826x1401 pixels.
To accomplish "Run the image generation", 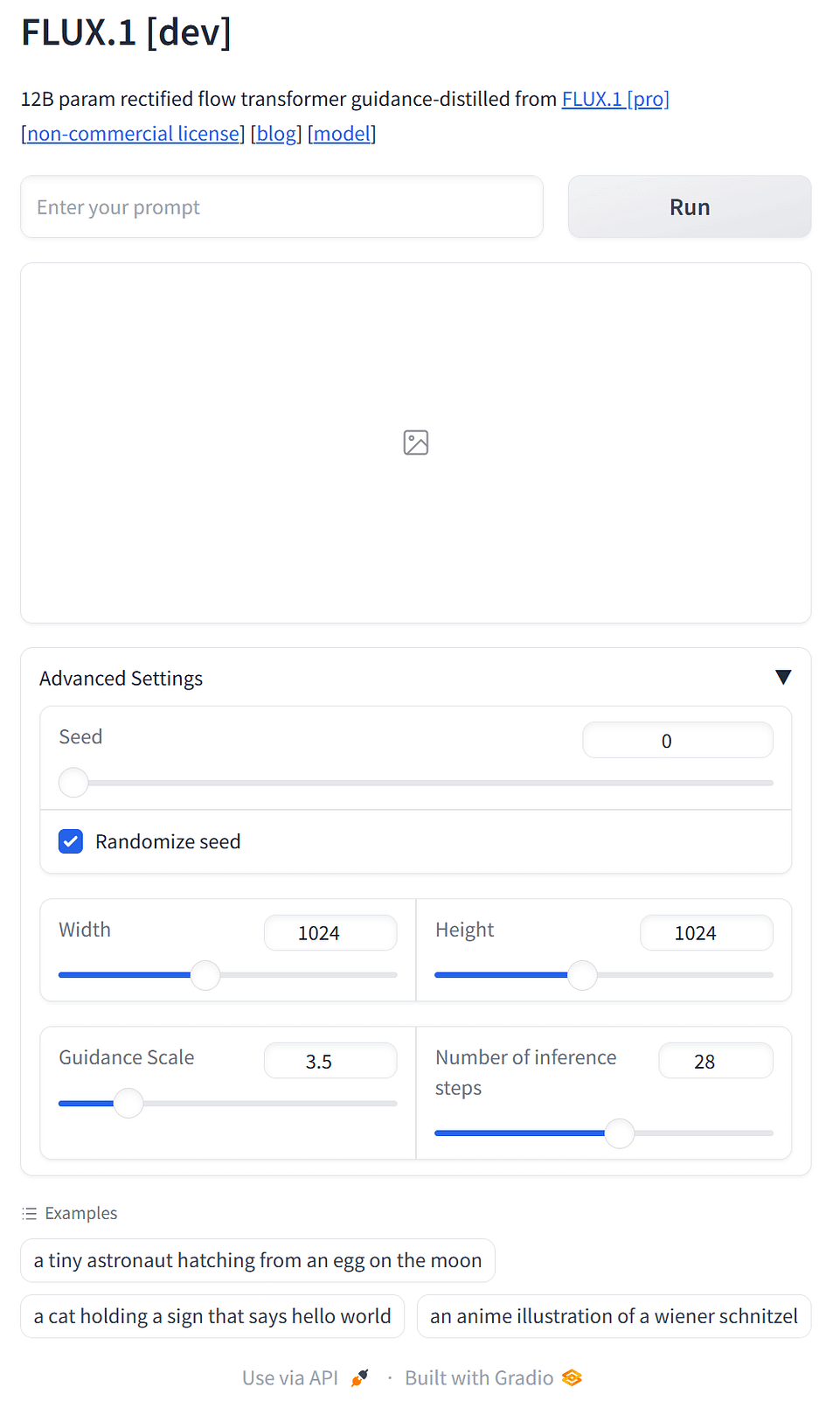I will (690, 206).
